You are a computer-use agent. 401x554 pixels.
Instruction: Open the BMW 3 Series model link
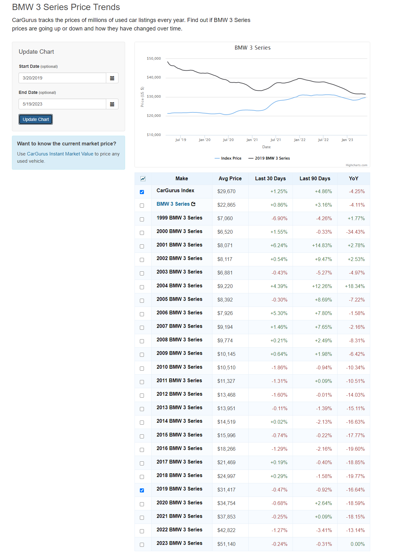[x=173, y=204]
